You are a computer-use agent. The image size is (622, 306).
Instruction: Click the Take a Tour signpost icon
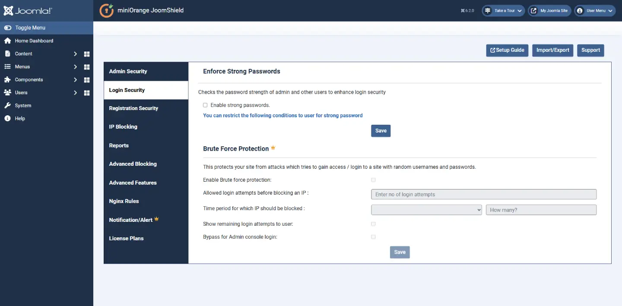(x=488, y=11)
